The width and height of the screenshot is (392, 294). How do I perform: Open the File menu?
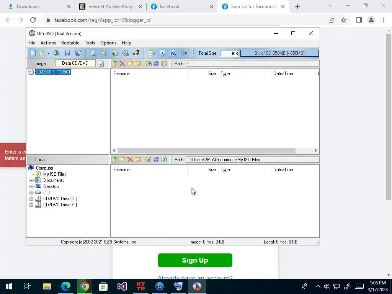(32, 43)
